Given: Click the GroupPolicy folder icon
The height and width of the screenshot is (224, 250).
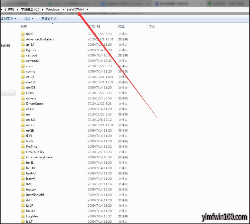Looking at the screenshot, I should coord(23,152).
